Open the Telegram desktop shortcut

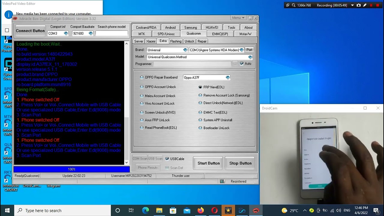[53, 185]
